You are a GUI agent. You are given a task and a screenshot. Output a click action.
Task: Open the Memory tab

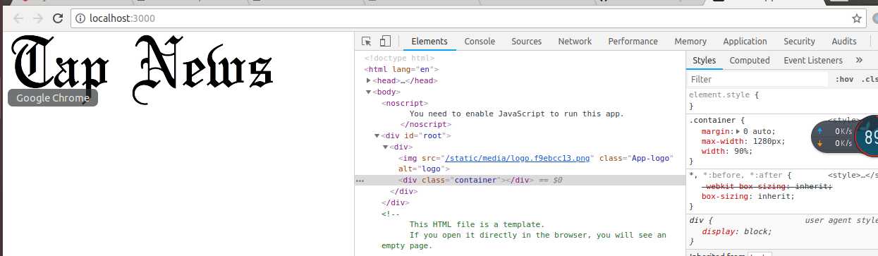[x=690, y=42]
